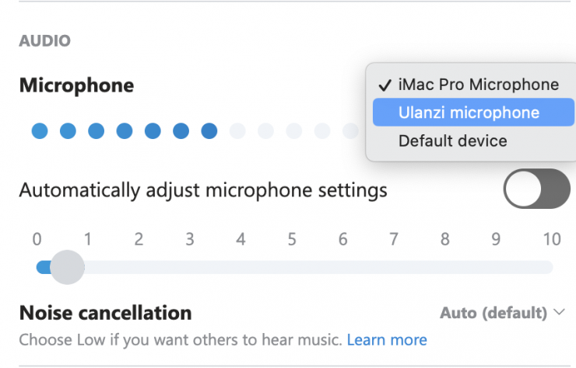Click the Microphone heading
Image resolution: width=576 pixels, height=368 pixels.
tap(76, 85)
